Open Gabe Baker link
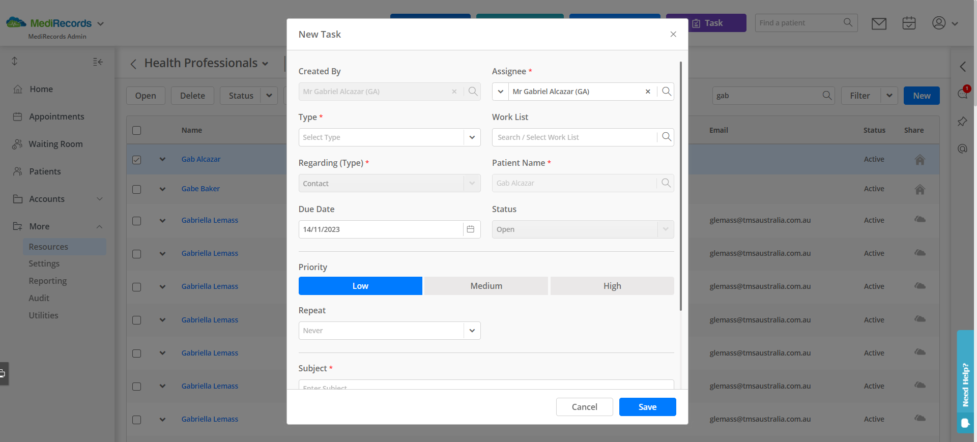The height and width of the screenshot is (442, 977). 200,189
